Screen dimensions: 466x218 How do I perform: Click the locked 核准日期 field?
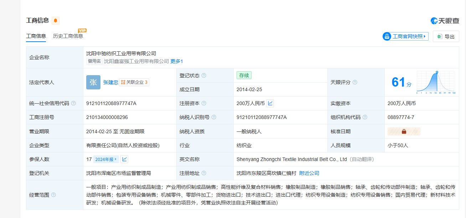tap(404, 131)
